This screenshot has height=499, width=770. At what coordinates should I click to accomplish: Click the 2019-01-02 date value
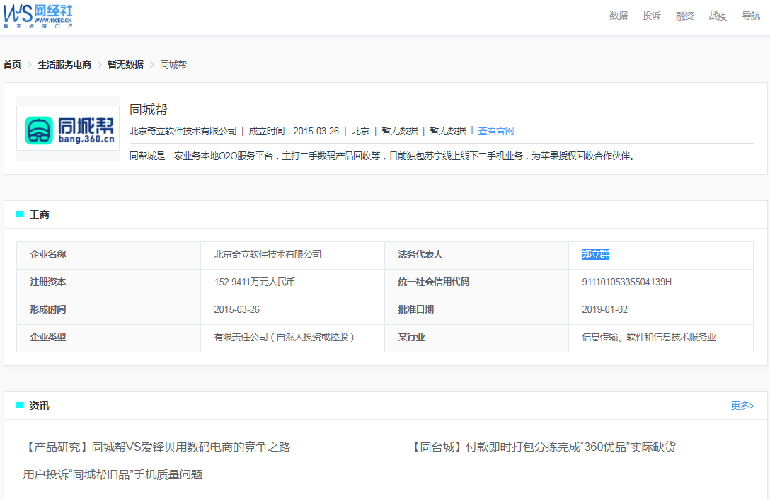pos(604,309)
